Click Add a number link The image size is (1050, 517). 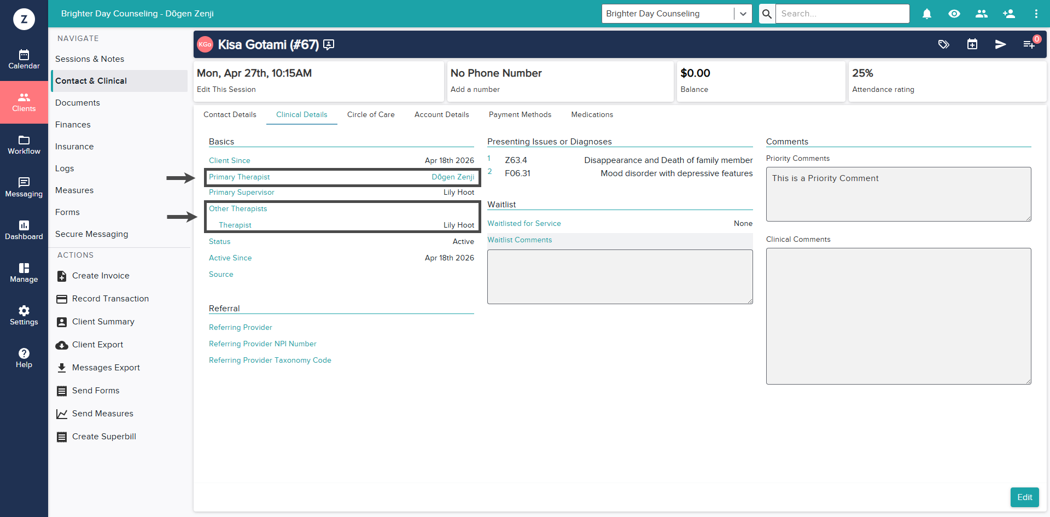pos(475,89)
